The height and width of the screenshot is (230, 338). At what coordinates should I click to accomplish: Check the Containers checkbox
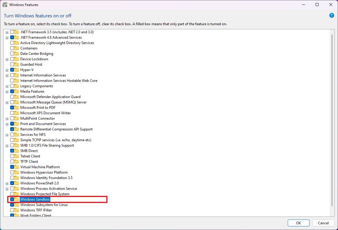[12, 48]
